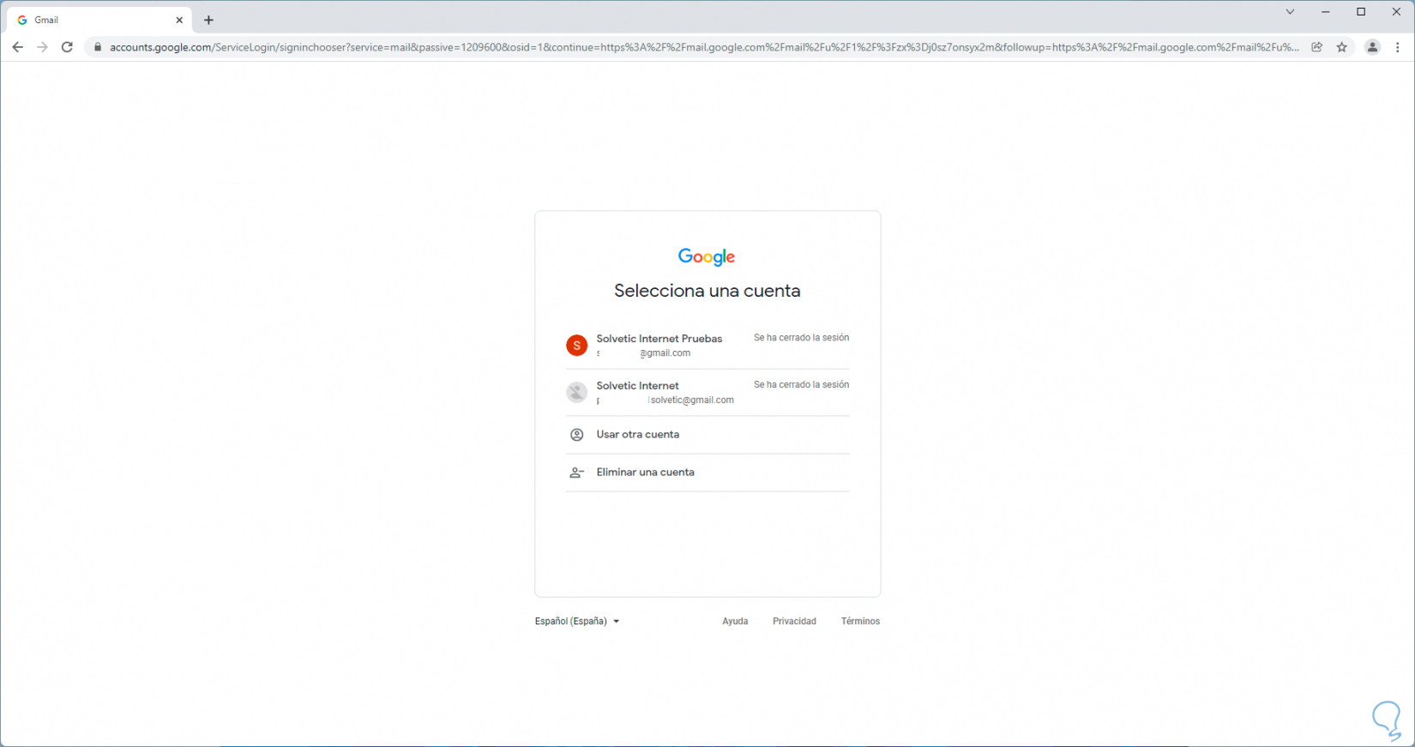1415x747 pixels.
Task: Go back using the browser back arrow
Action: (17, 47)
